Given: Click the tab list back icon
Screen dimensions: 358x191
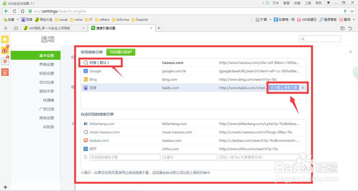Looking at the screenshot, I should 6,28.
